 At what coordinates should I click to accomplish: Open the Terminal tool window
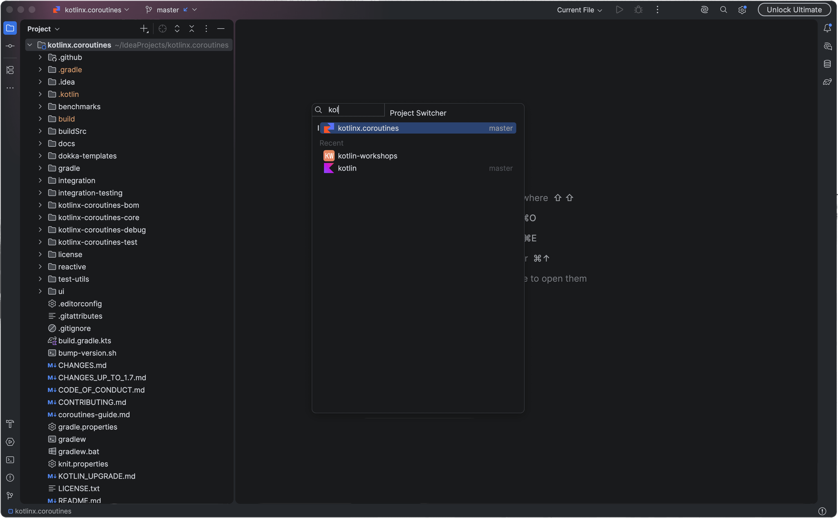coord(10,460)
